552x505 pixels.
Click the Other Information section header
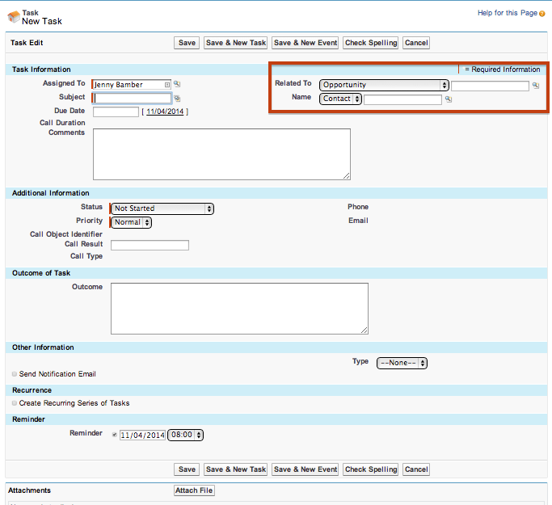point(43,347)
